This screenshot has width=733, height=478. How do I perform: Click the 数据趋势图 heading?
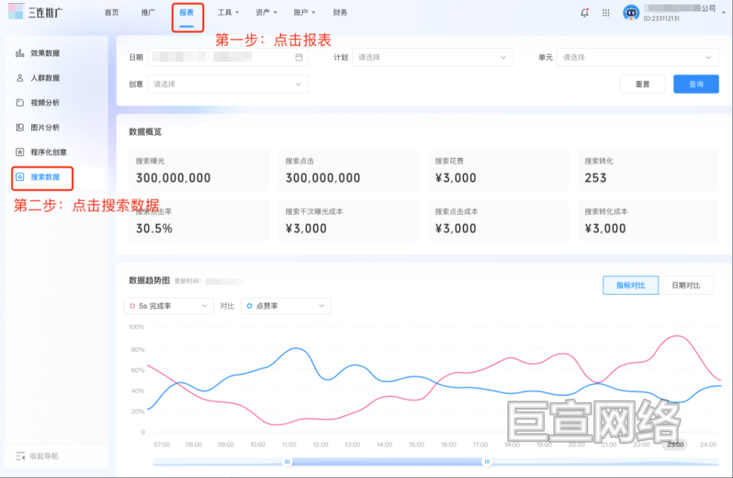pos(149,280)
